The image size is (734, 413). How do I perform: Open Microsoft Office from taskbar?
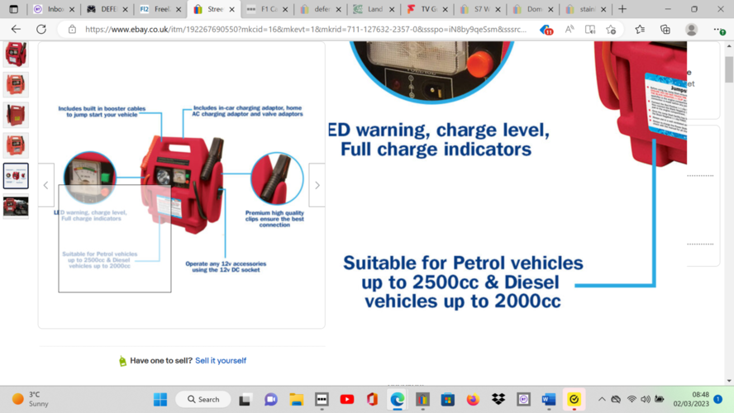click(372, 400)
